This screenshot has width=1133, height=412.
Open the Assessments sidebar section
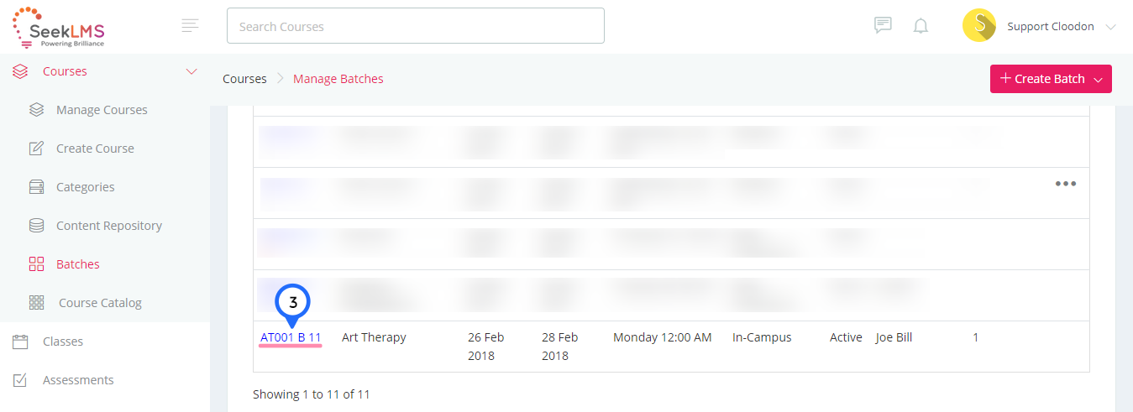pos(78,380)
